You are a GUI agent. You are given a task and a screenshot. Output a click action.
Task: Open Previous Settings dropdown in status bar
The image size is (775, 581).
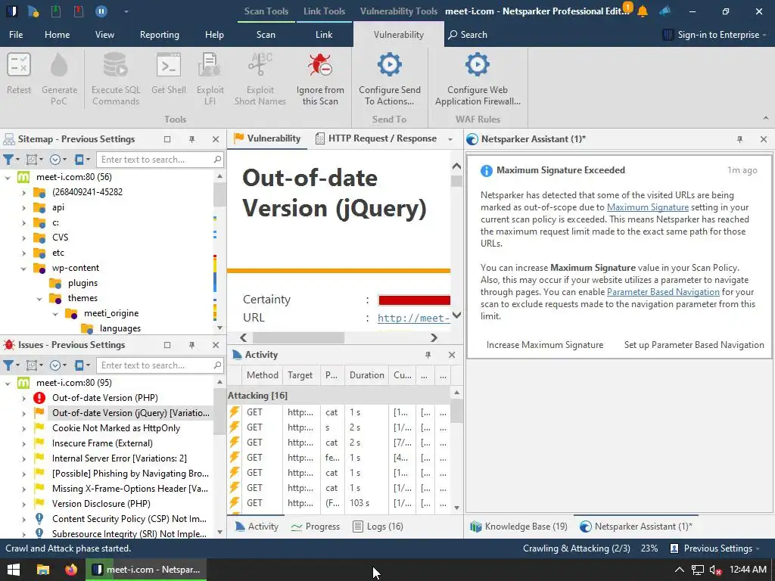point(714,548)
